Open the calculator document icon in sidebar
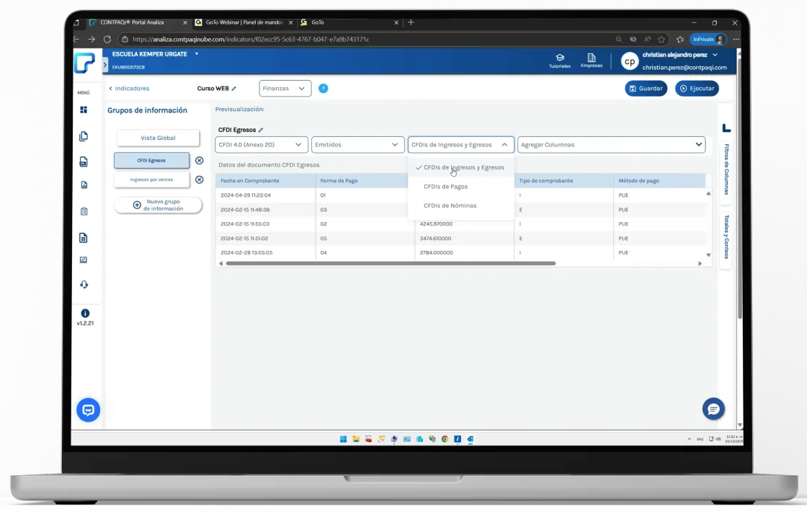Screen dimensions: 807x514 pos(84,237)
